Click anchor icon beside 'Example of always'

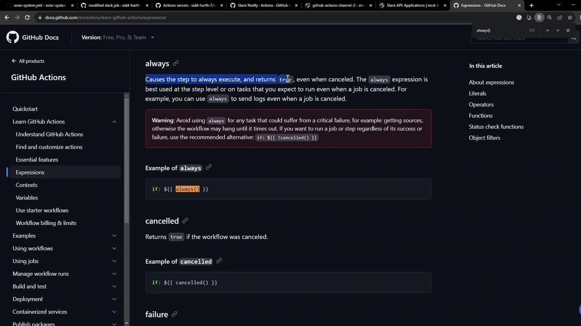pos(209,168)
